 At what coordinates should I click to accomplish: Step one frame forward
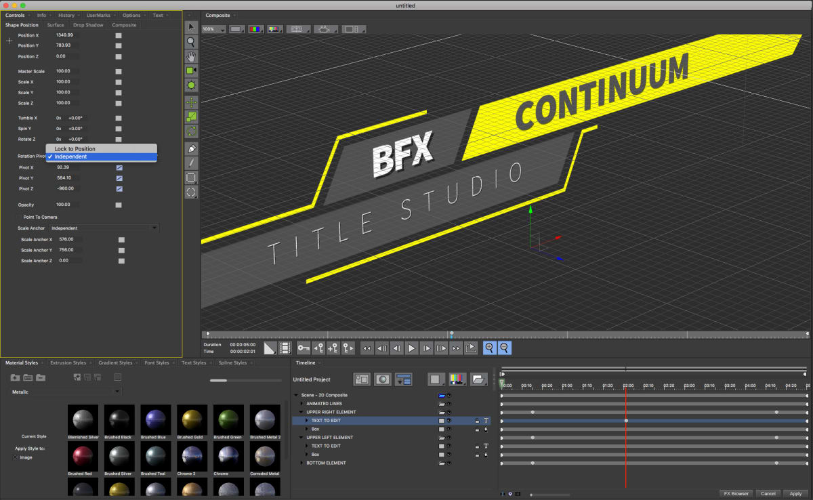pyautogui.click(x=426, y=348)
